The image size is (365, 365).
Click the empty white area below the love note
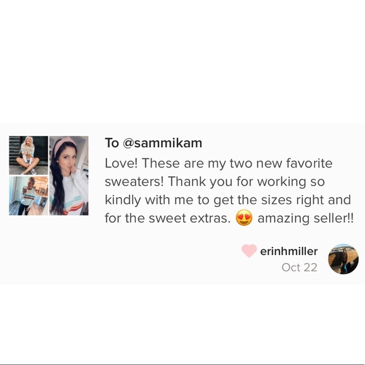(182, 323)
